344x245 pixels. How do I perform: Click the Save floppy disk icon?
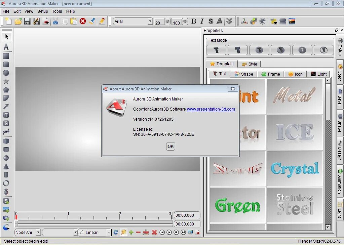coord(27,21)
